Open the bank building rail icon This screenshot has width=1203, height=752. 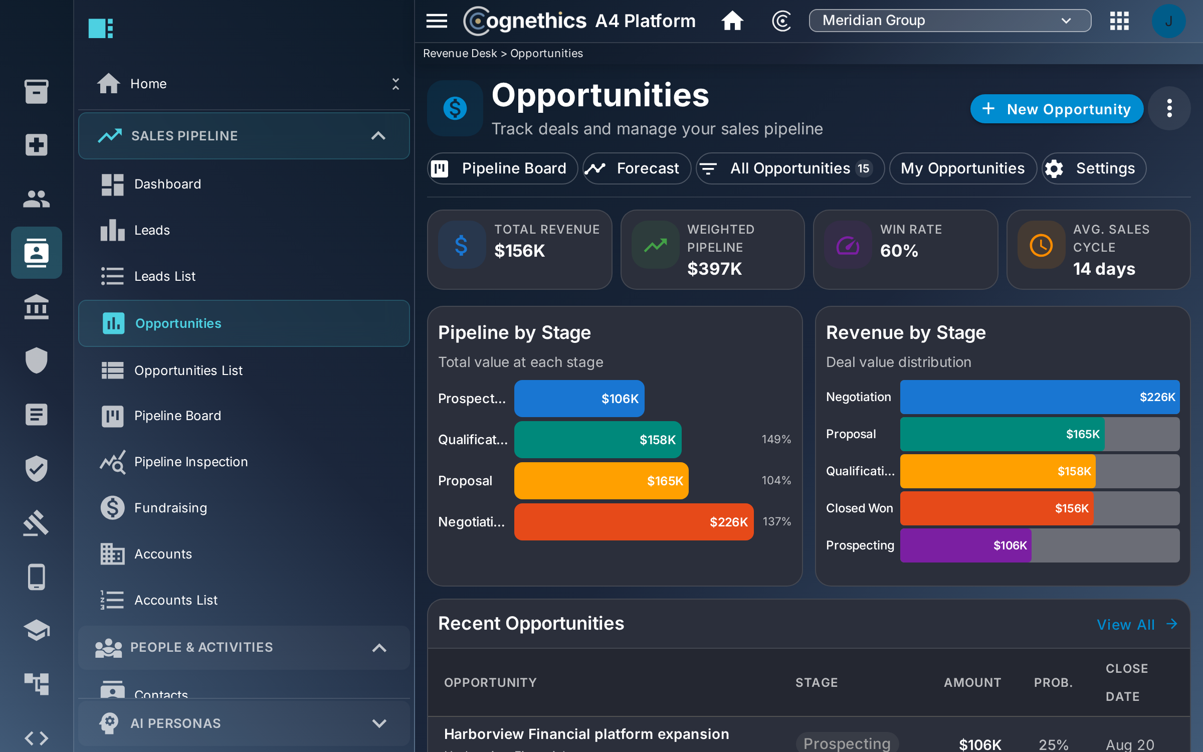tap(37, 307)
